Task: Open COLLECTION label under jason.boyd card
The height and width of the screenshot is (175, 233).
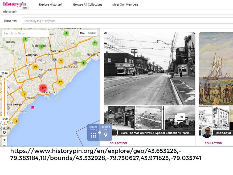Action: pyautogui.click(x=213, y=143)
